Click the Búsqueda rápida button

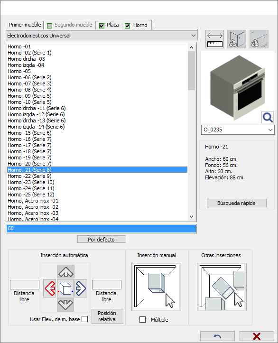[237, 203]
